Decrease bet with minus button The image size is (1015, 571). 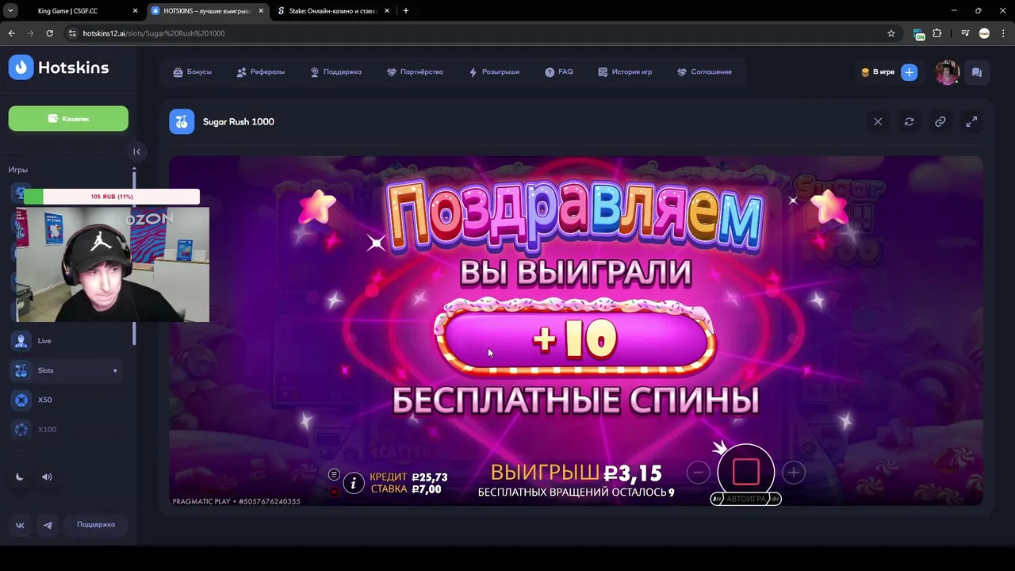pyautogui.click(x=698, y=473)
